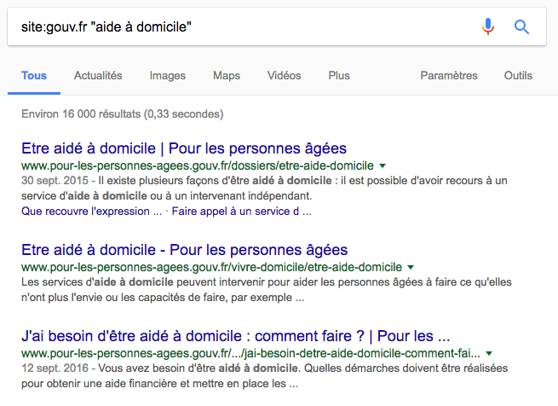Click the snippet date "30 sept. 2015"
The width and height of the screenshot is (558, 406).
[55, 181]
